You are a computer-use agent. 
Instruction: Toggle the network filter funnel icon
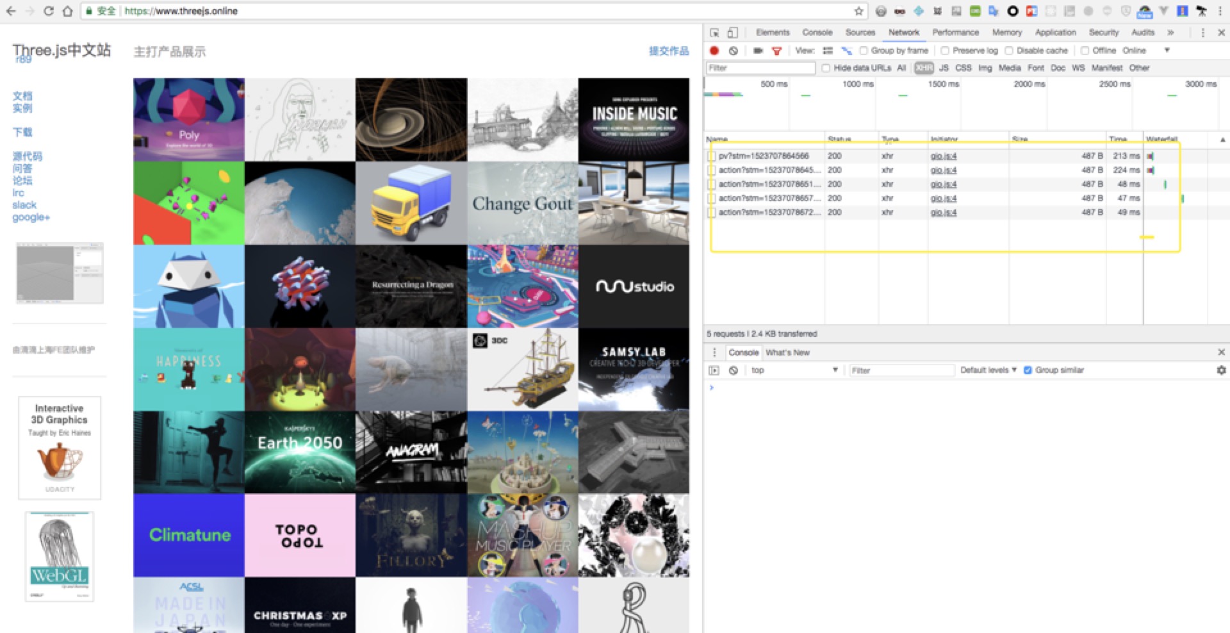click(776, 51)
